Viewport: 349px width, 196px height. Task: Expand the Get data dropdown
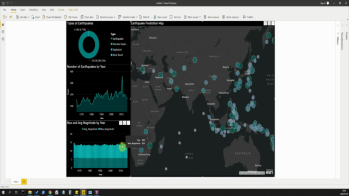pyautogui.click(x=28, y=17)
